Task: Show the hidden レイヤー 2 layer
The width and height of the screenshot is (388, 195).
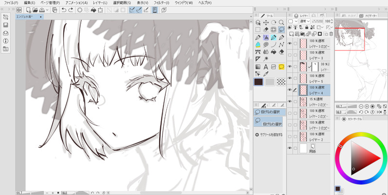Action: (x=290, y=136)
